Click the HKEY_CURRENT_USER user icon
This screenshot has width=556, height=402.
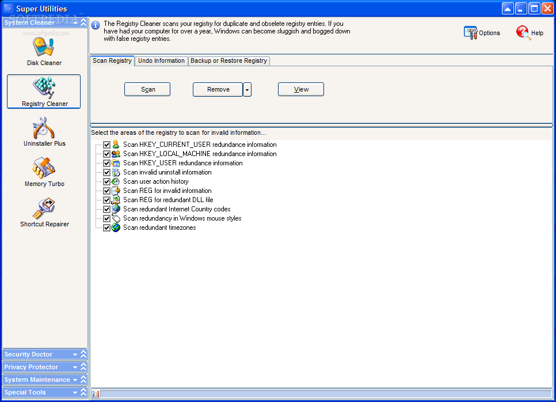click(116, 145)
